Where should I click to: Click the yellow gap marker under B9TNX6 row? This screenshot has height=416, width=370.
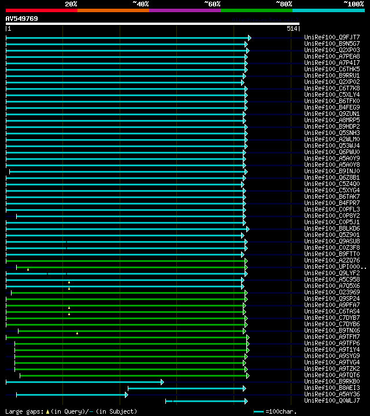click(77, 333)
